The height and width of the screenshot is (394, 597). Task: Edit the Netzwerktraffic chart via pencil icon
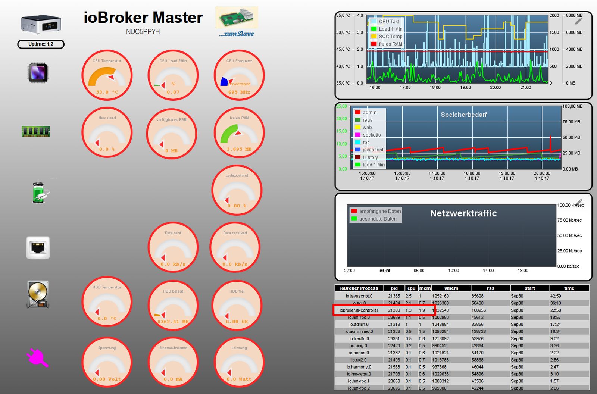pyautogui.click(x=579, y=202)
